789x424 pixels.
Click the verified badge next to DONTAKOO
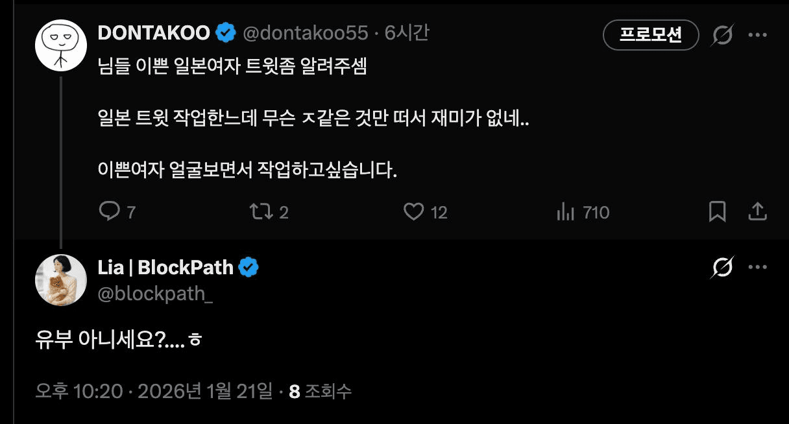(x=225, y=32)
